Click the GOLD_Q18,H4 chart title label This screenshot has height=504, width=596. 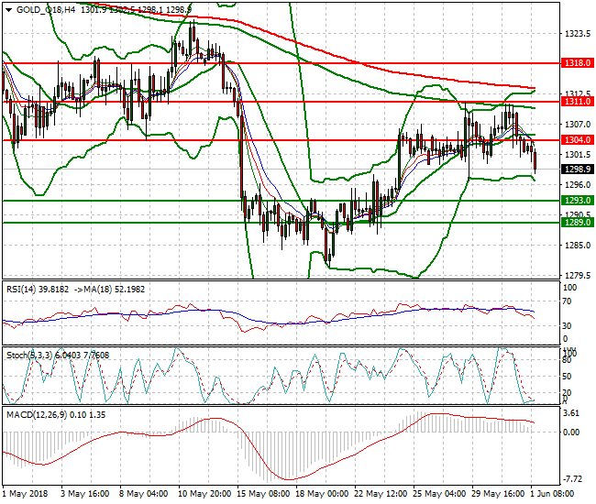[x=45, y=8]
